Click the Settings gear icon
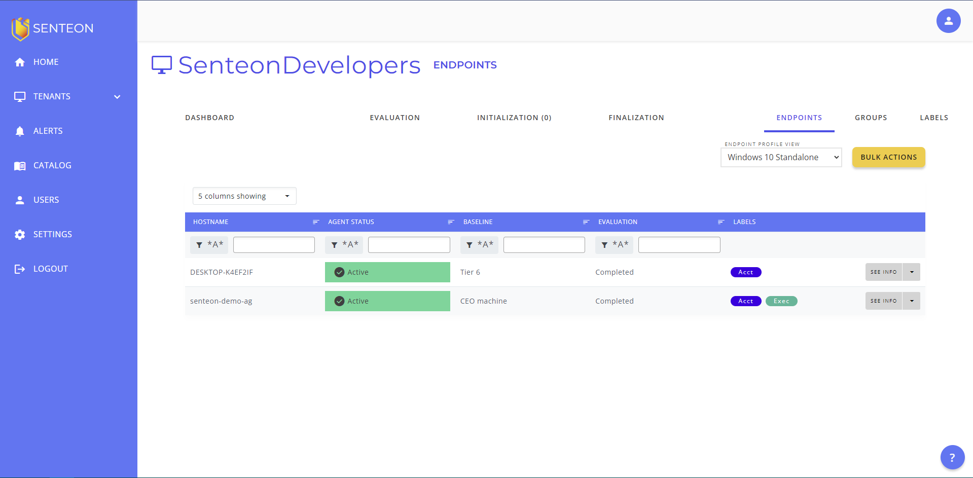 (x=20, y=234)
